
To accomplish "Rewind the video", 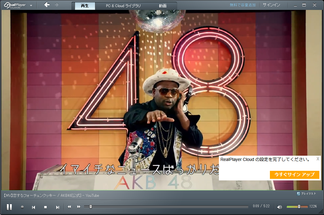I will click(x=70, y=207).
